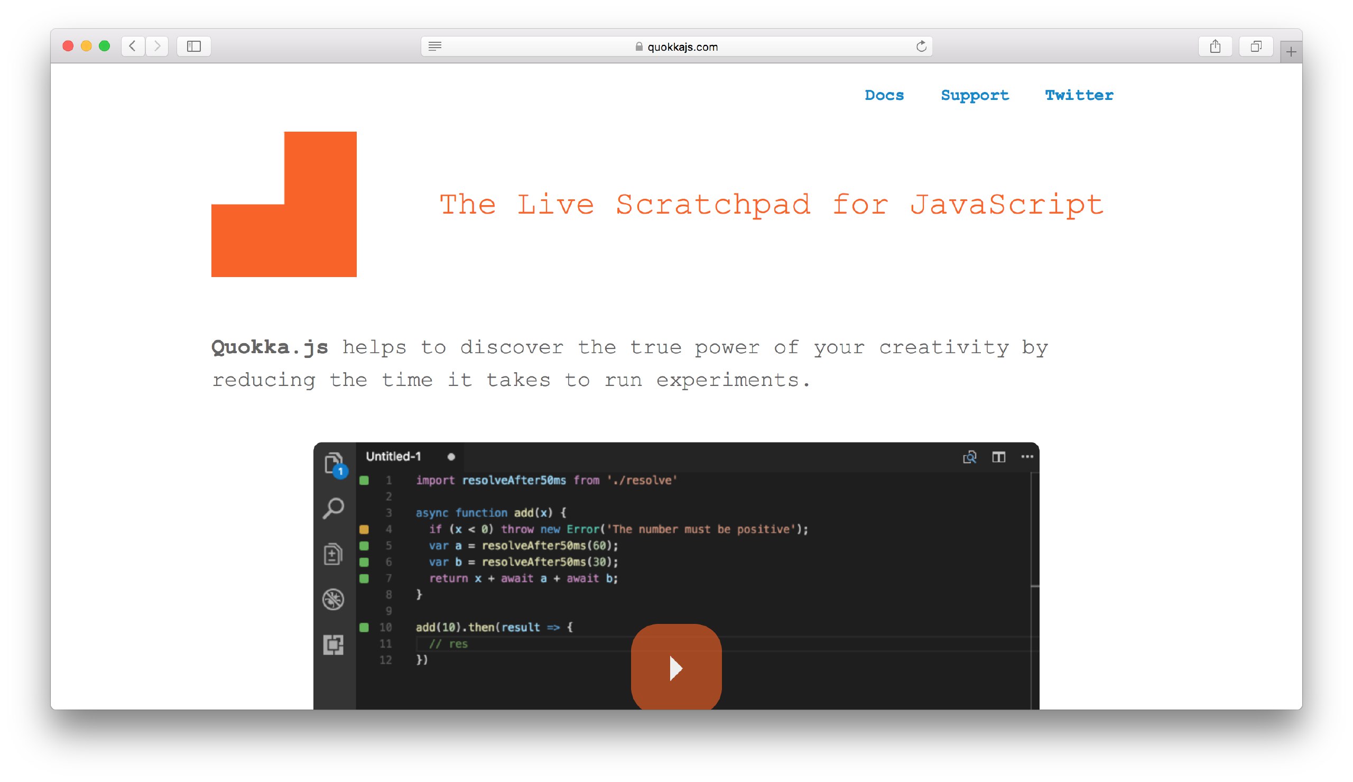Open Extensions icon in editor sidebar

click(333, 645)
